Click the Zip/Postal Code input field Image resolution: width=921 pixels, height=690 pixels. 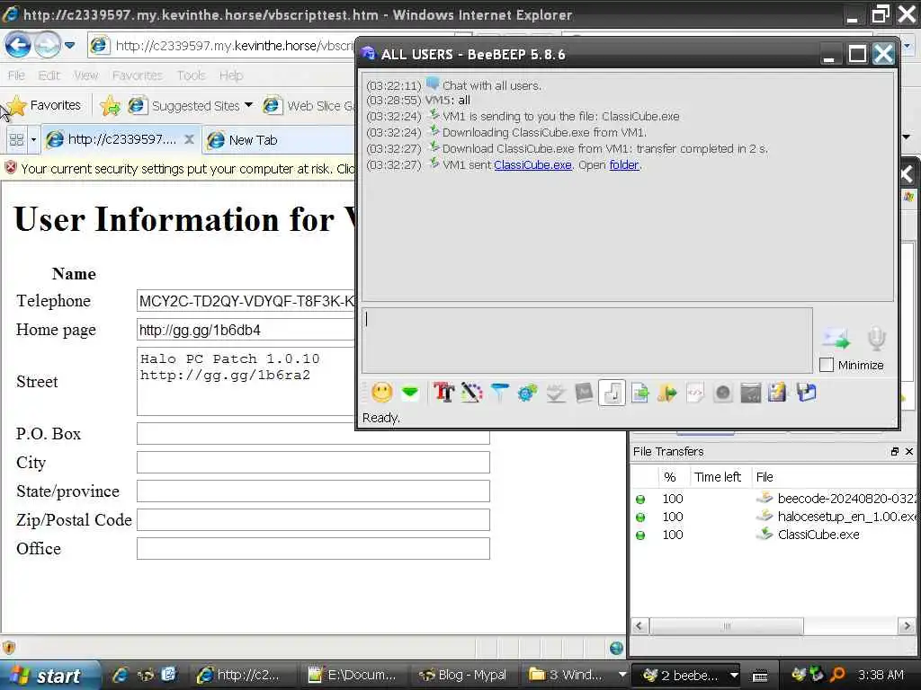click(x=313, y=520)
